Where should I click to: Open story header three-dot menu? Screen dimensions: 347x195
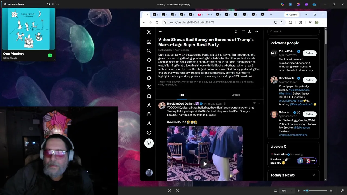pyautogui.click(x=256, y=32)
